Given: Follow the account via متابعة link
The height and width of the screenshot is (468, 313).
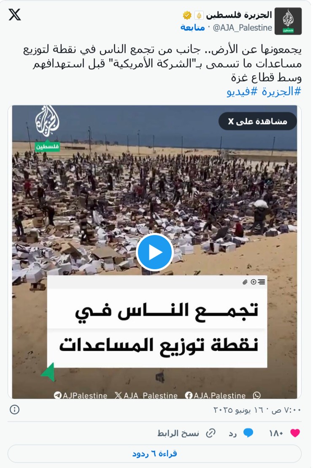Looking at the screenshot, I should pyautogui.click(x=192, y=27).
